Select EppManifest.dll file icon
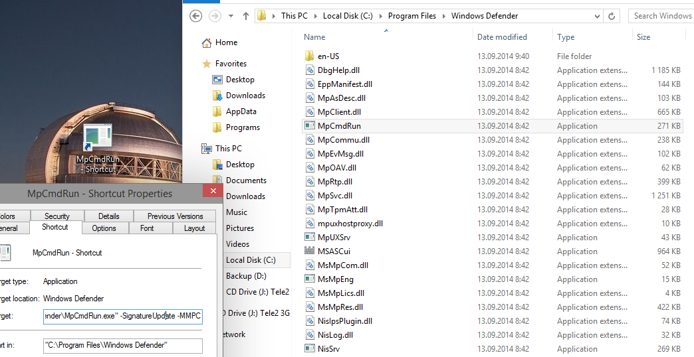 tap(309, 84)
